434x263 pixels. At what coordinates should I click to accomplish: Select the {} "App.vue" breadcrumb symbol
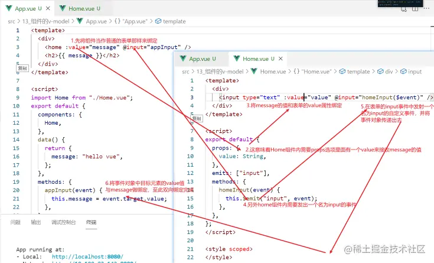pos(131,21)
